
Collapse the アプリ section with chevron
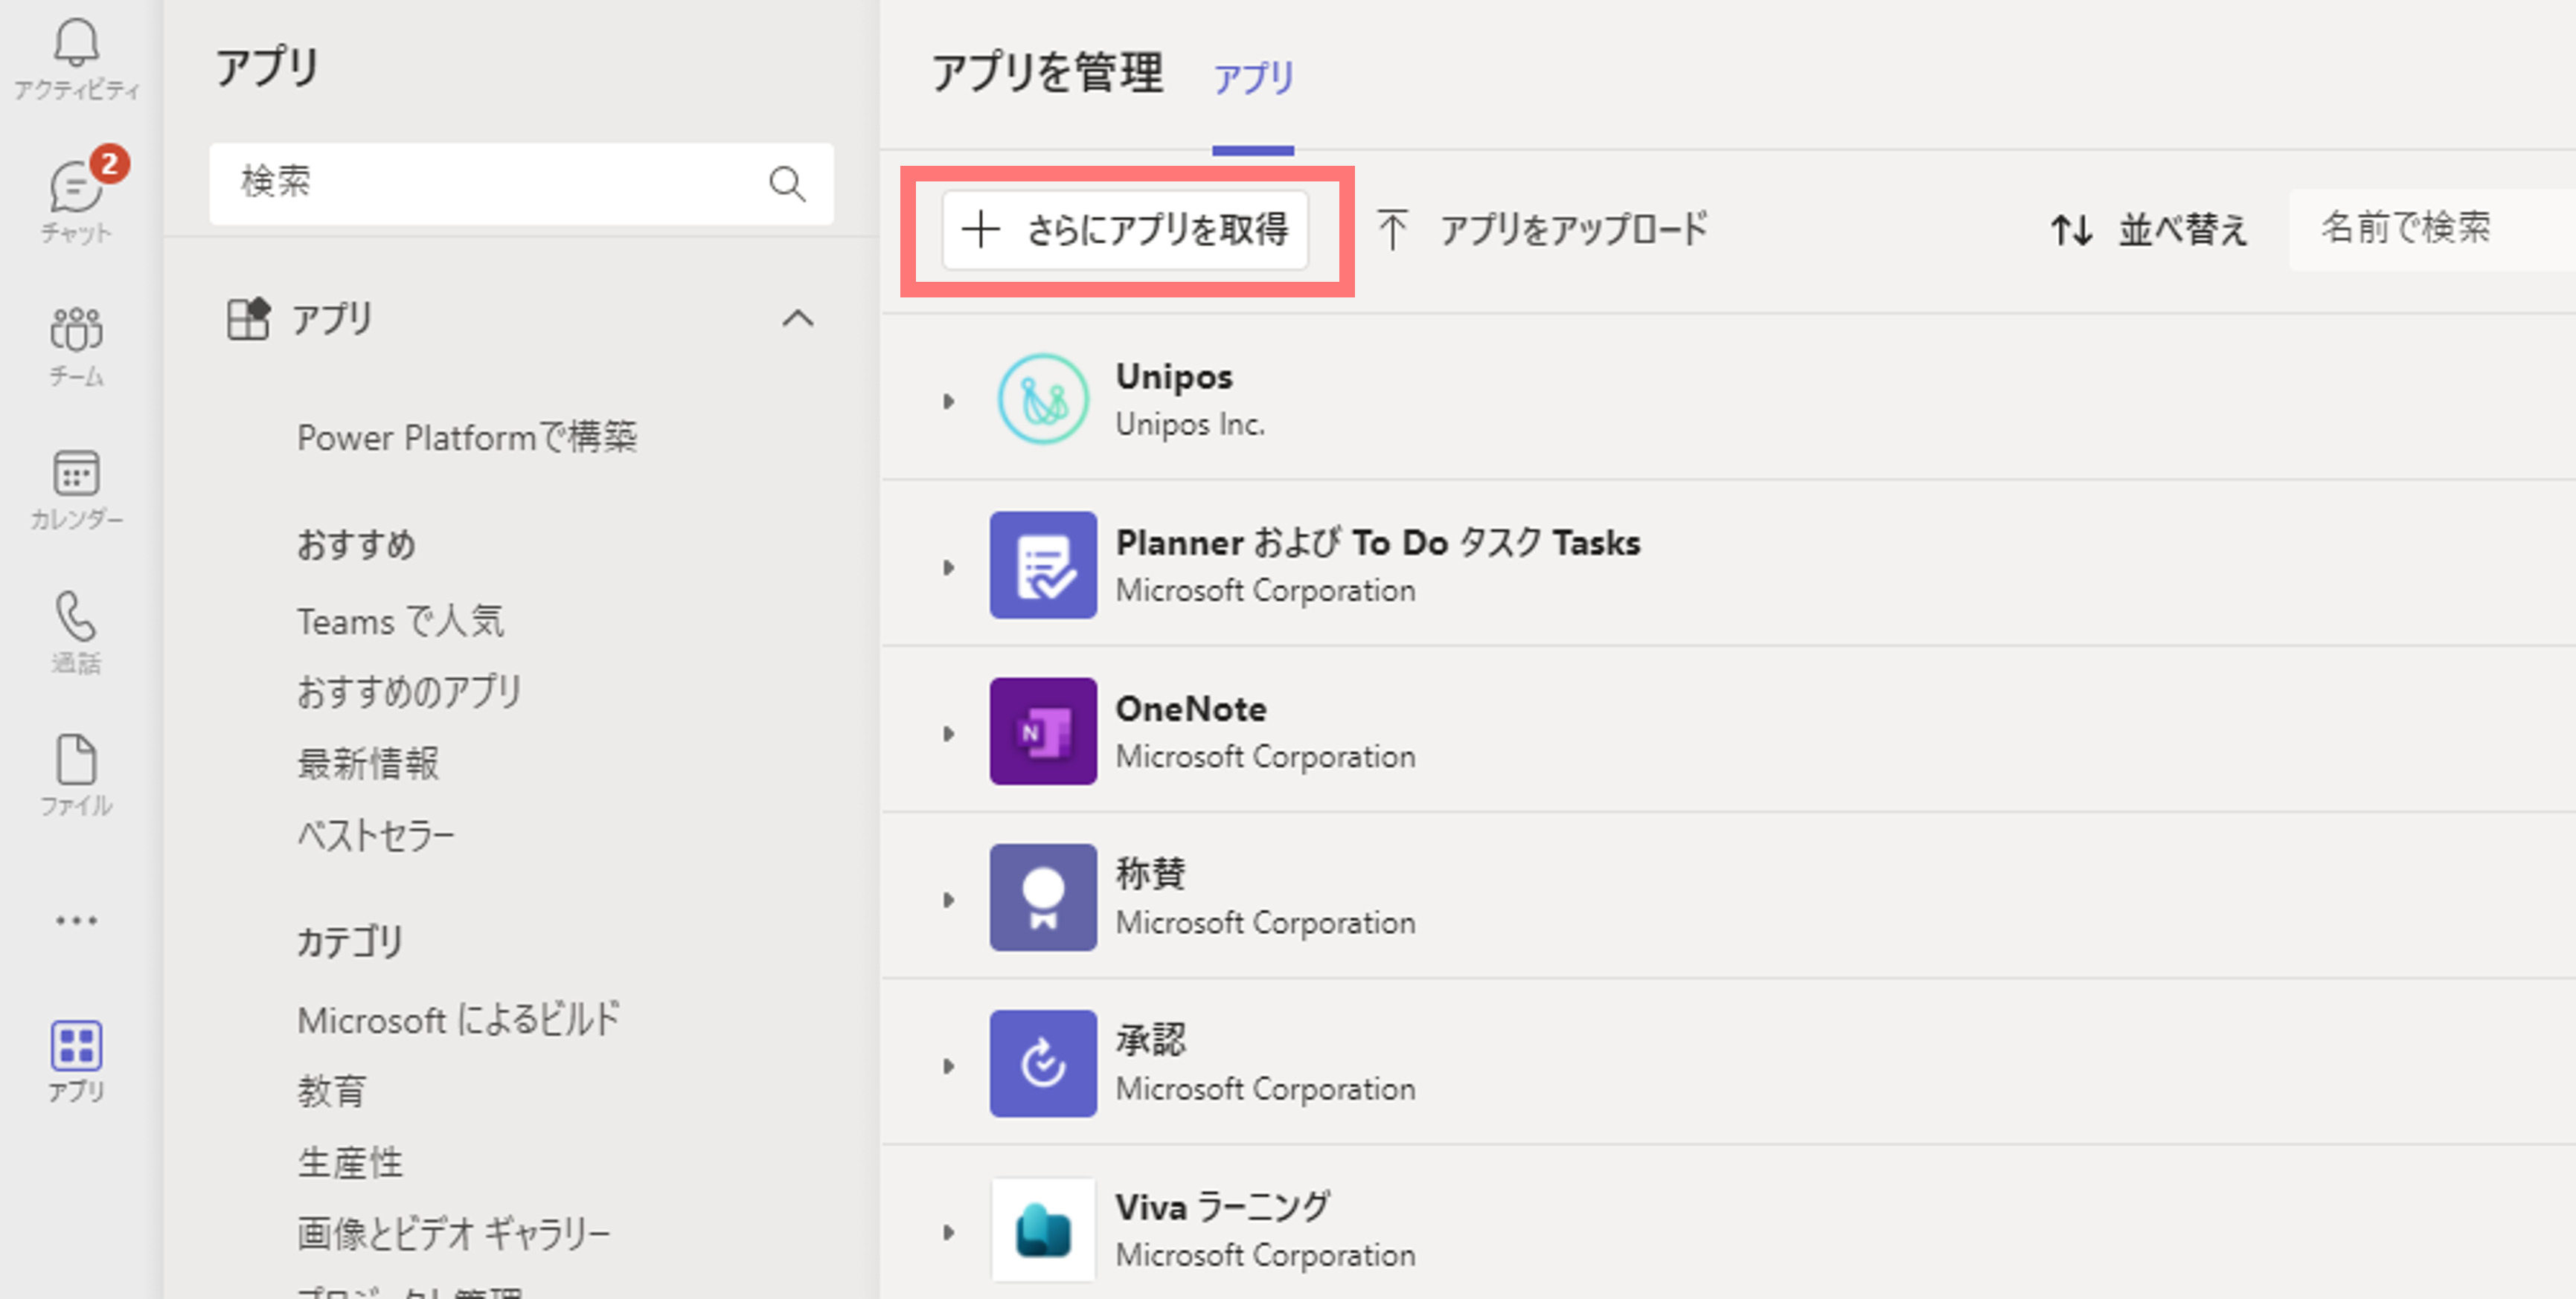pyautogui.click(x=797, y=319)
